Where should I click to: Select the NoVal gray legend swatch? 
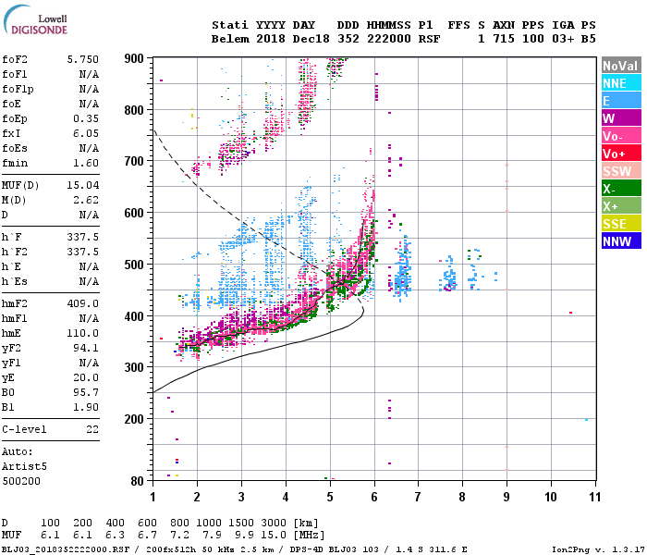click(x=621, y=66)
